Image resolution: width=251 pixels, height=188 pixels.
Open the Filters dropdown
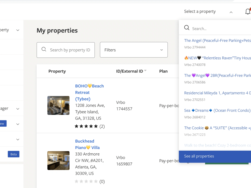134,50
